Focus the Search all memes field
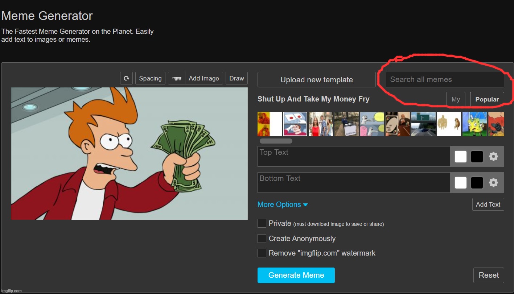The width and height of the screenshot is (514, 294). pos(445,79)
